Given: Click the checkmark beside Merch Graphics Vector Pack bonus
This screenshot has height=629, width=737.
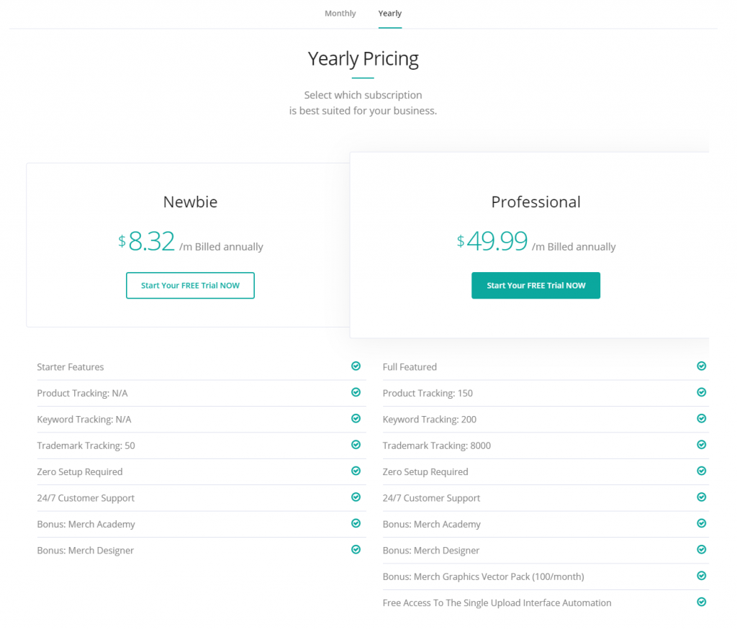Looking at the screenshot, I should pos(702,576).
